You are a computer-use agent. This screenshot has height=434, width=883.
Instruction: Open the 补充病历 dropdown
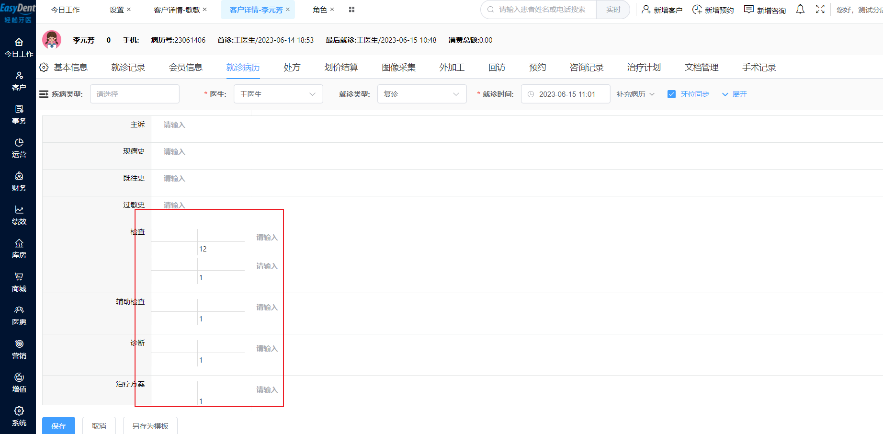(x=635, y=94)
